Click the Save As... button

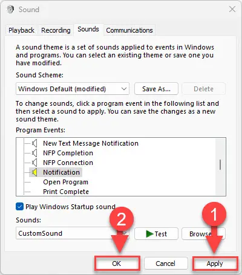click(156, 89)
